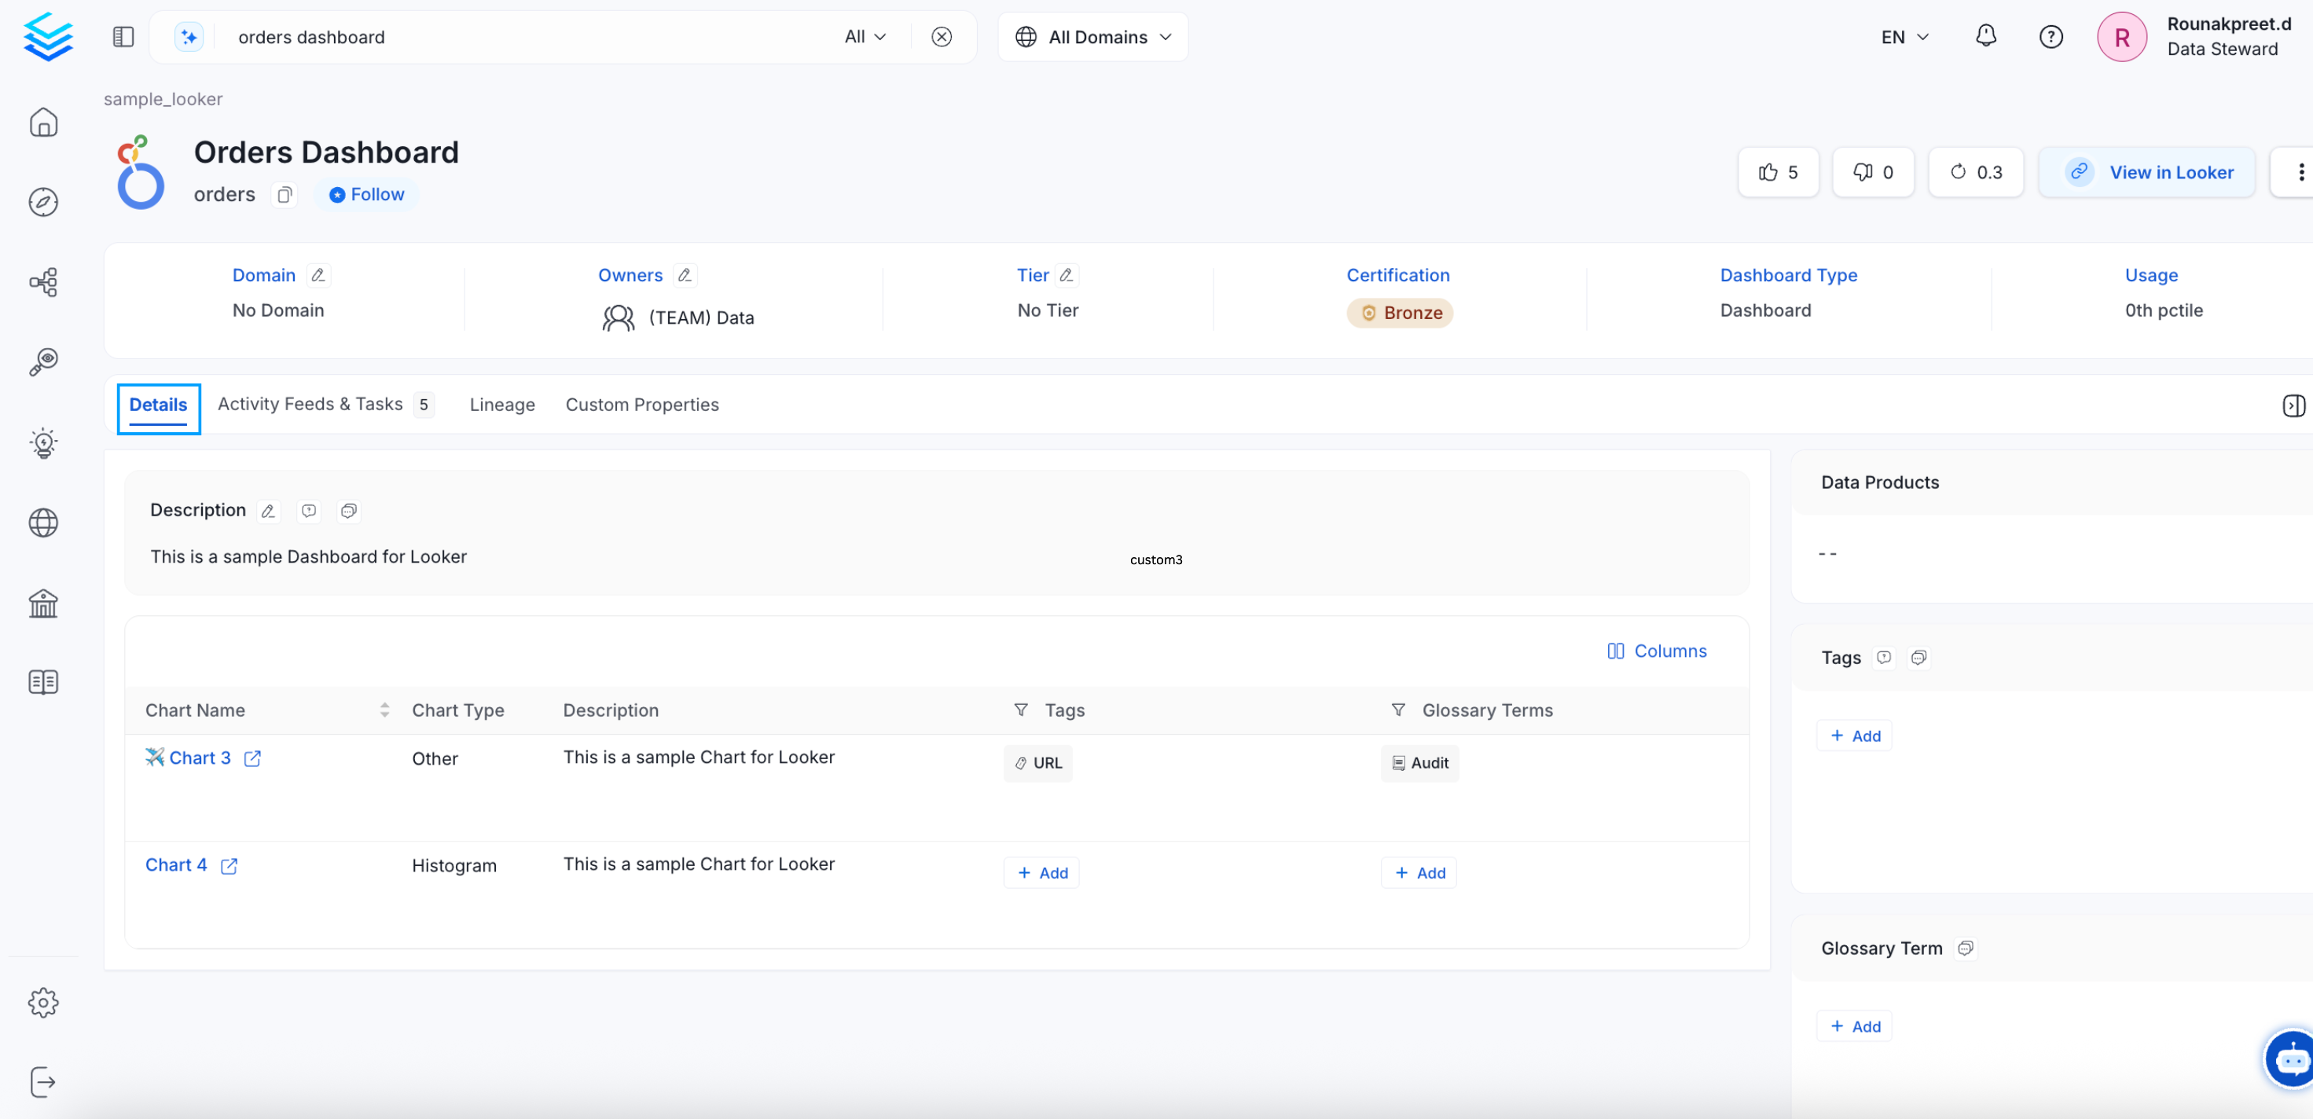The image size is (2313, 1119).
Task: Open the Home page from the sidebar
Action: point(44,122)
